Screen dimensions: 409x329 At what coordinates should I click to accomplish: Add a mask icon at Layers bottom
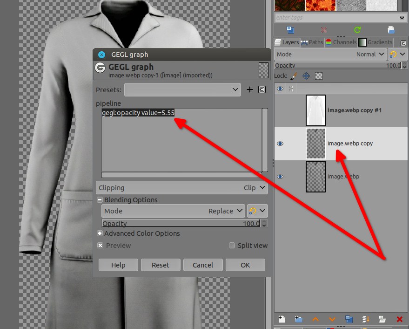click(382, 319)
